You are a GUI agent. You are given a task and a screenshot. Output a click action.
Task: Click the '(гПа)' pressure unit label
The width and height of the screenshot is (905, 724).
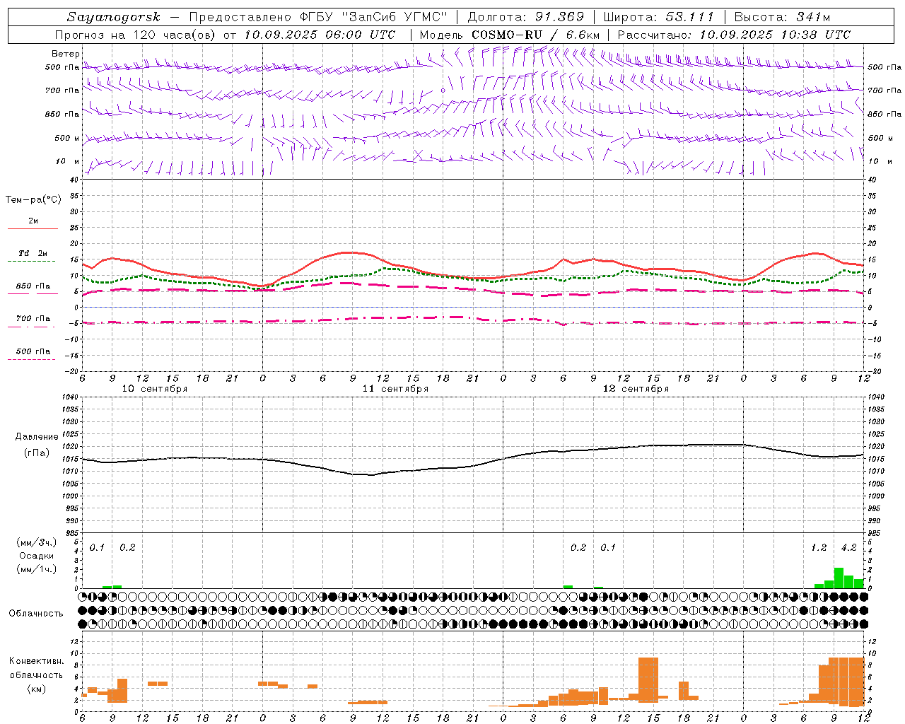pos(37,453)
